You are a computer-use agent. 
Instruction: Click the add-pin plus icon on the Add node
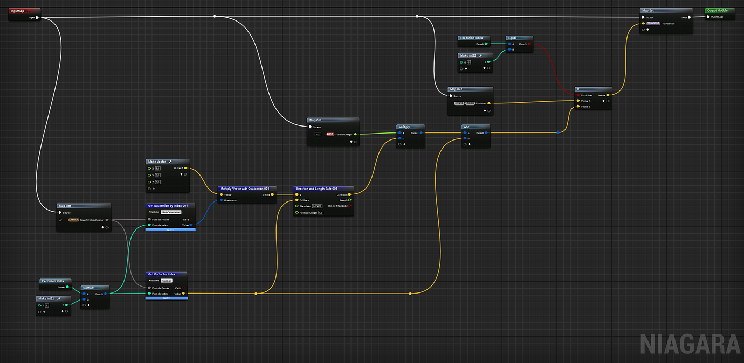(469, 144)
